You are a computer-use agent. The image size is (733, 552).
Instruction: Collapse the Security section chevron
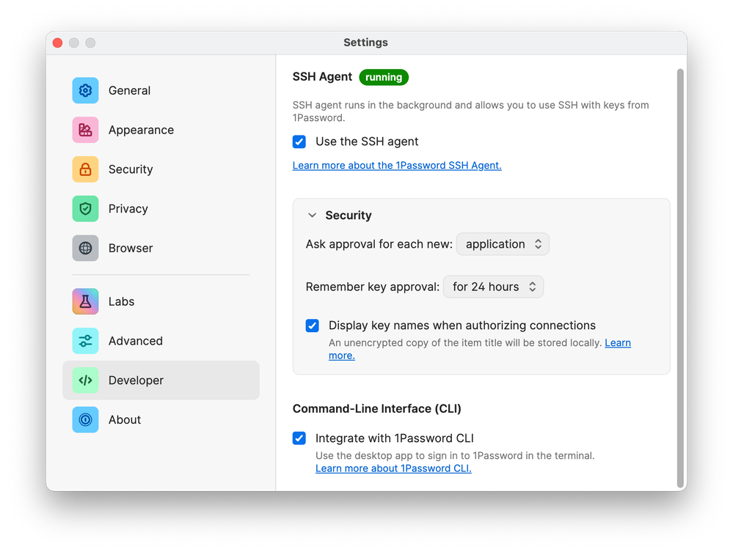coord(313,216)
